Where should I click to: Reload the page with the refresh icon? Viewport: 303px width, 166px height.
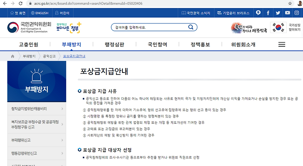[x=21, y=4]
